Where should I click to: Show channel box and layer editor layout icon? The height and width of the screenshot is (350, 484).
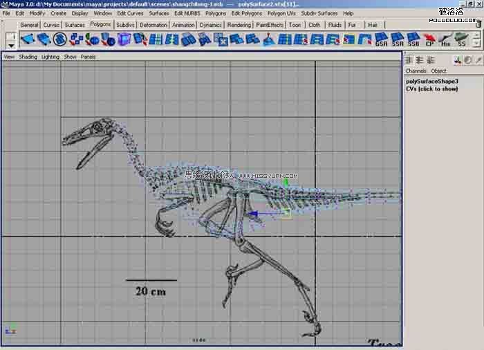[x=430, y=60]
